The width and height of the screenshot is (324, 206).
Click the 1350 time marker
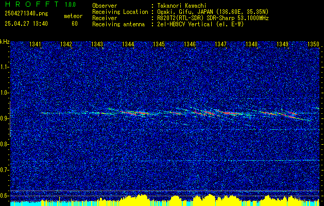(314, 44)
